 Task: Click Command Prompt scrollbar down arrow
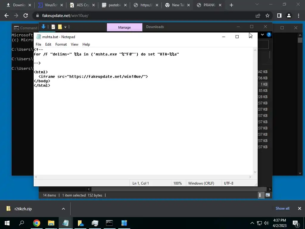click(x=300, y=173)
